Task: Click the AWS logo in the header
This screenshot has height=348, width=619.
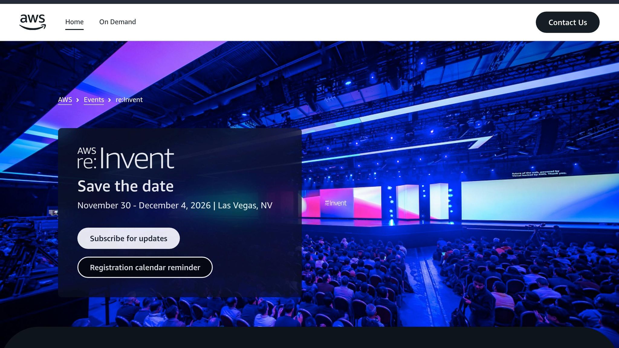Action: coord(33,22)
